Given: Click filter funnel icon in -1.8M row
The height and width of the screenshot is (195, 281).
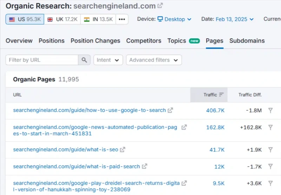Looking at the screenshot, I should 270,111.
